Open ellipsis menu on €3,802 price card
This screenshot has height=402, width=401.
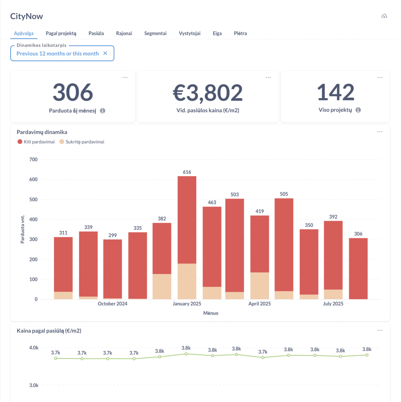(x=268, y=77)
